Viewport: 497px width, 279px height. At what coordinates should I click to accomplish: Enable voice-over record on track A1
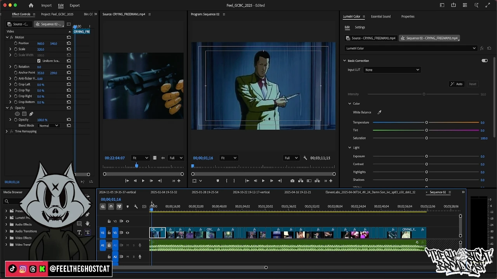[x=140, y=245]
